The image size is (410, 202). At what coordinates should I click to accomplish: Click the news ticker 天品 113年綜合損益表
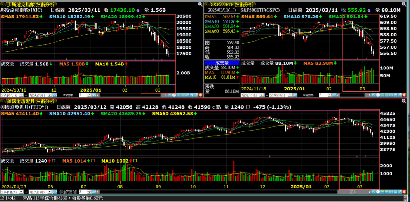63,198
